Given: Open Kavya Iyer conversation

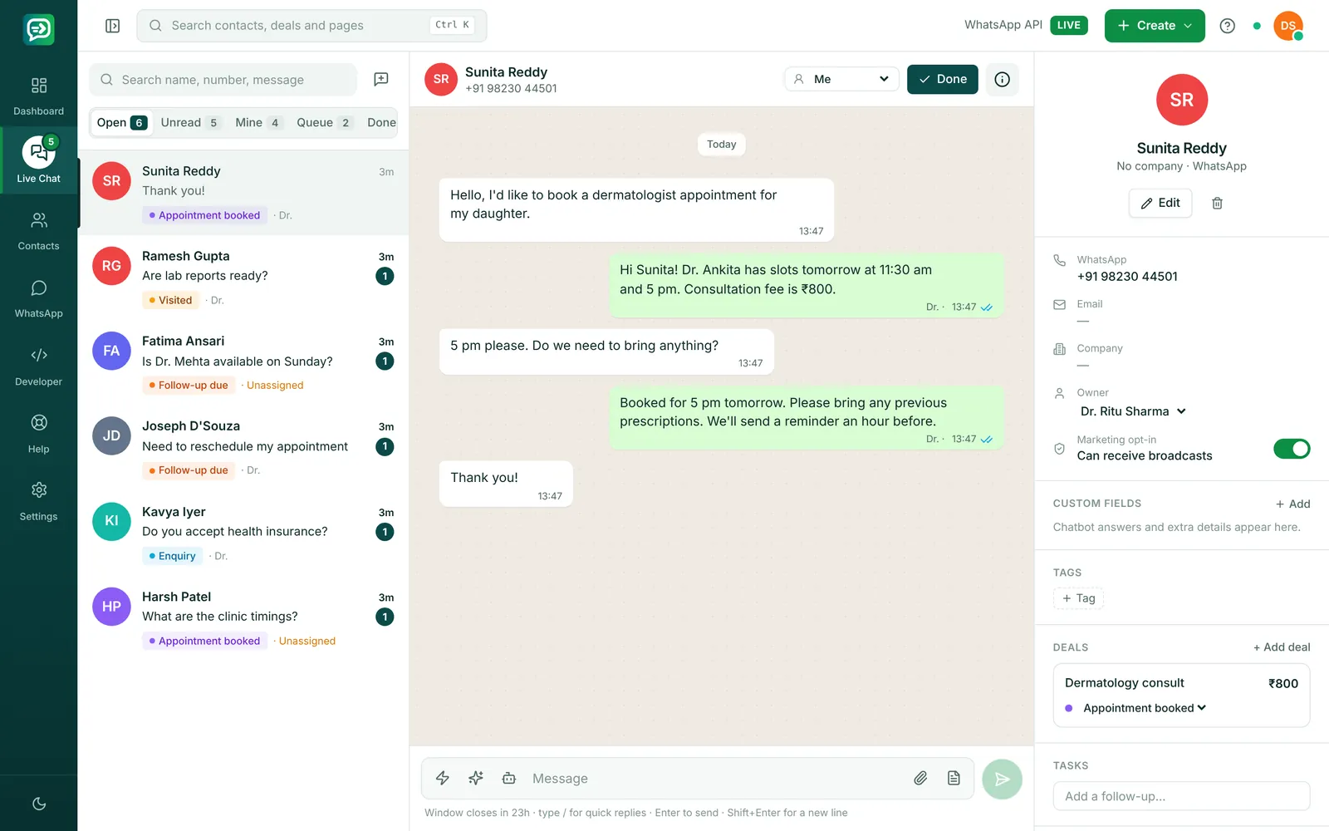Looking at the screenshot, I should 243,534.
